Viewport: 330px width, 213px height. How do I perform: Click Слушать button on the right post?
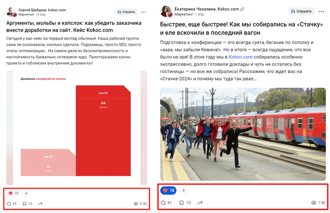[x=301, y=12]
